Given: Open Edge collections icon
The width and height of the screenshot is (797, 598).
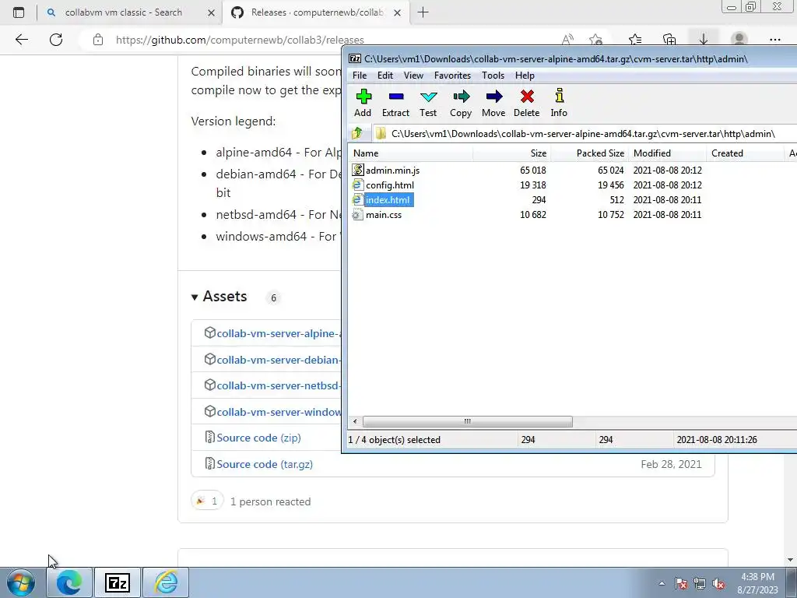Looking at the screenshot, I should click(x=669, y=39).
